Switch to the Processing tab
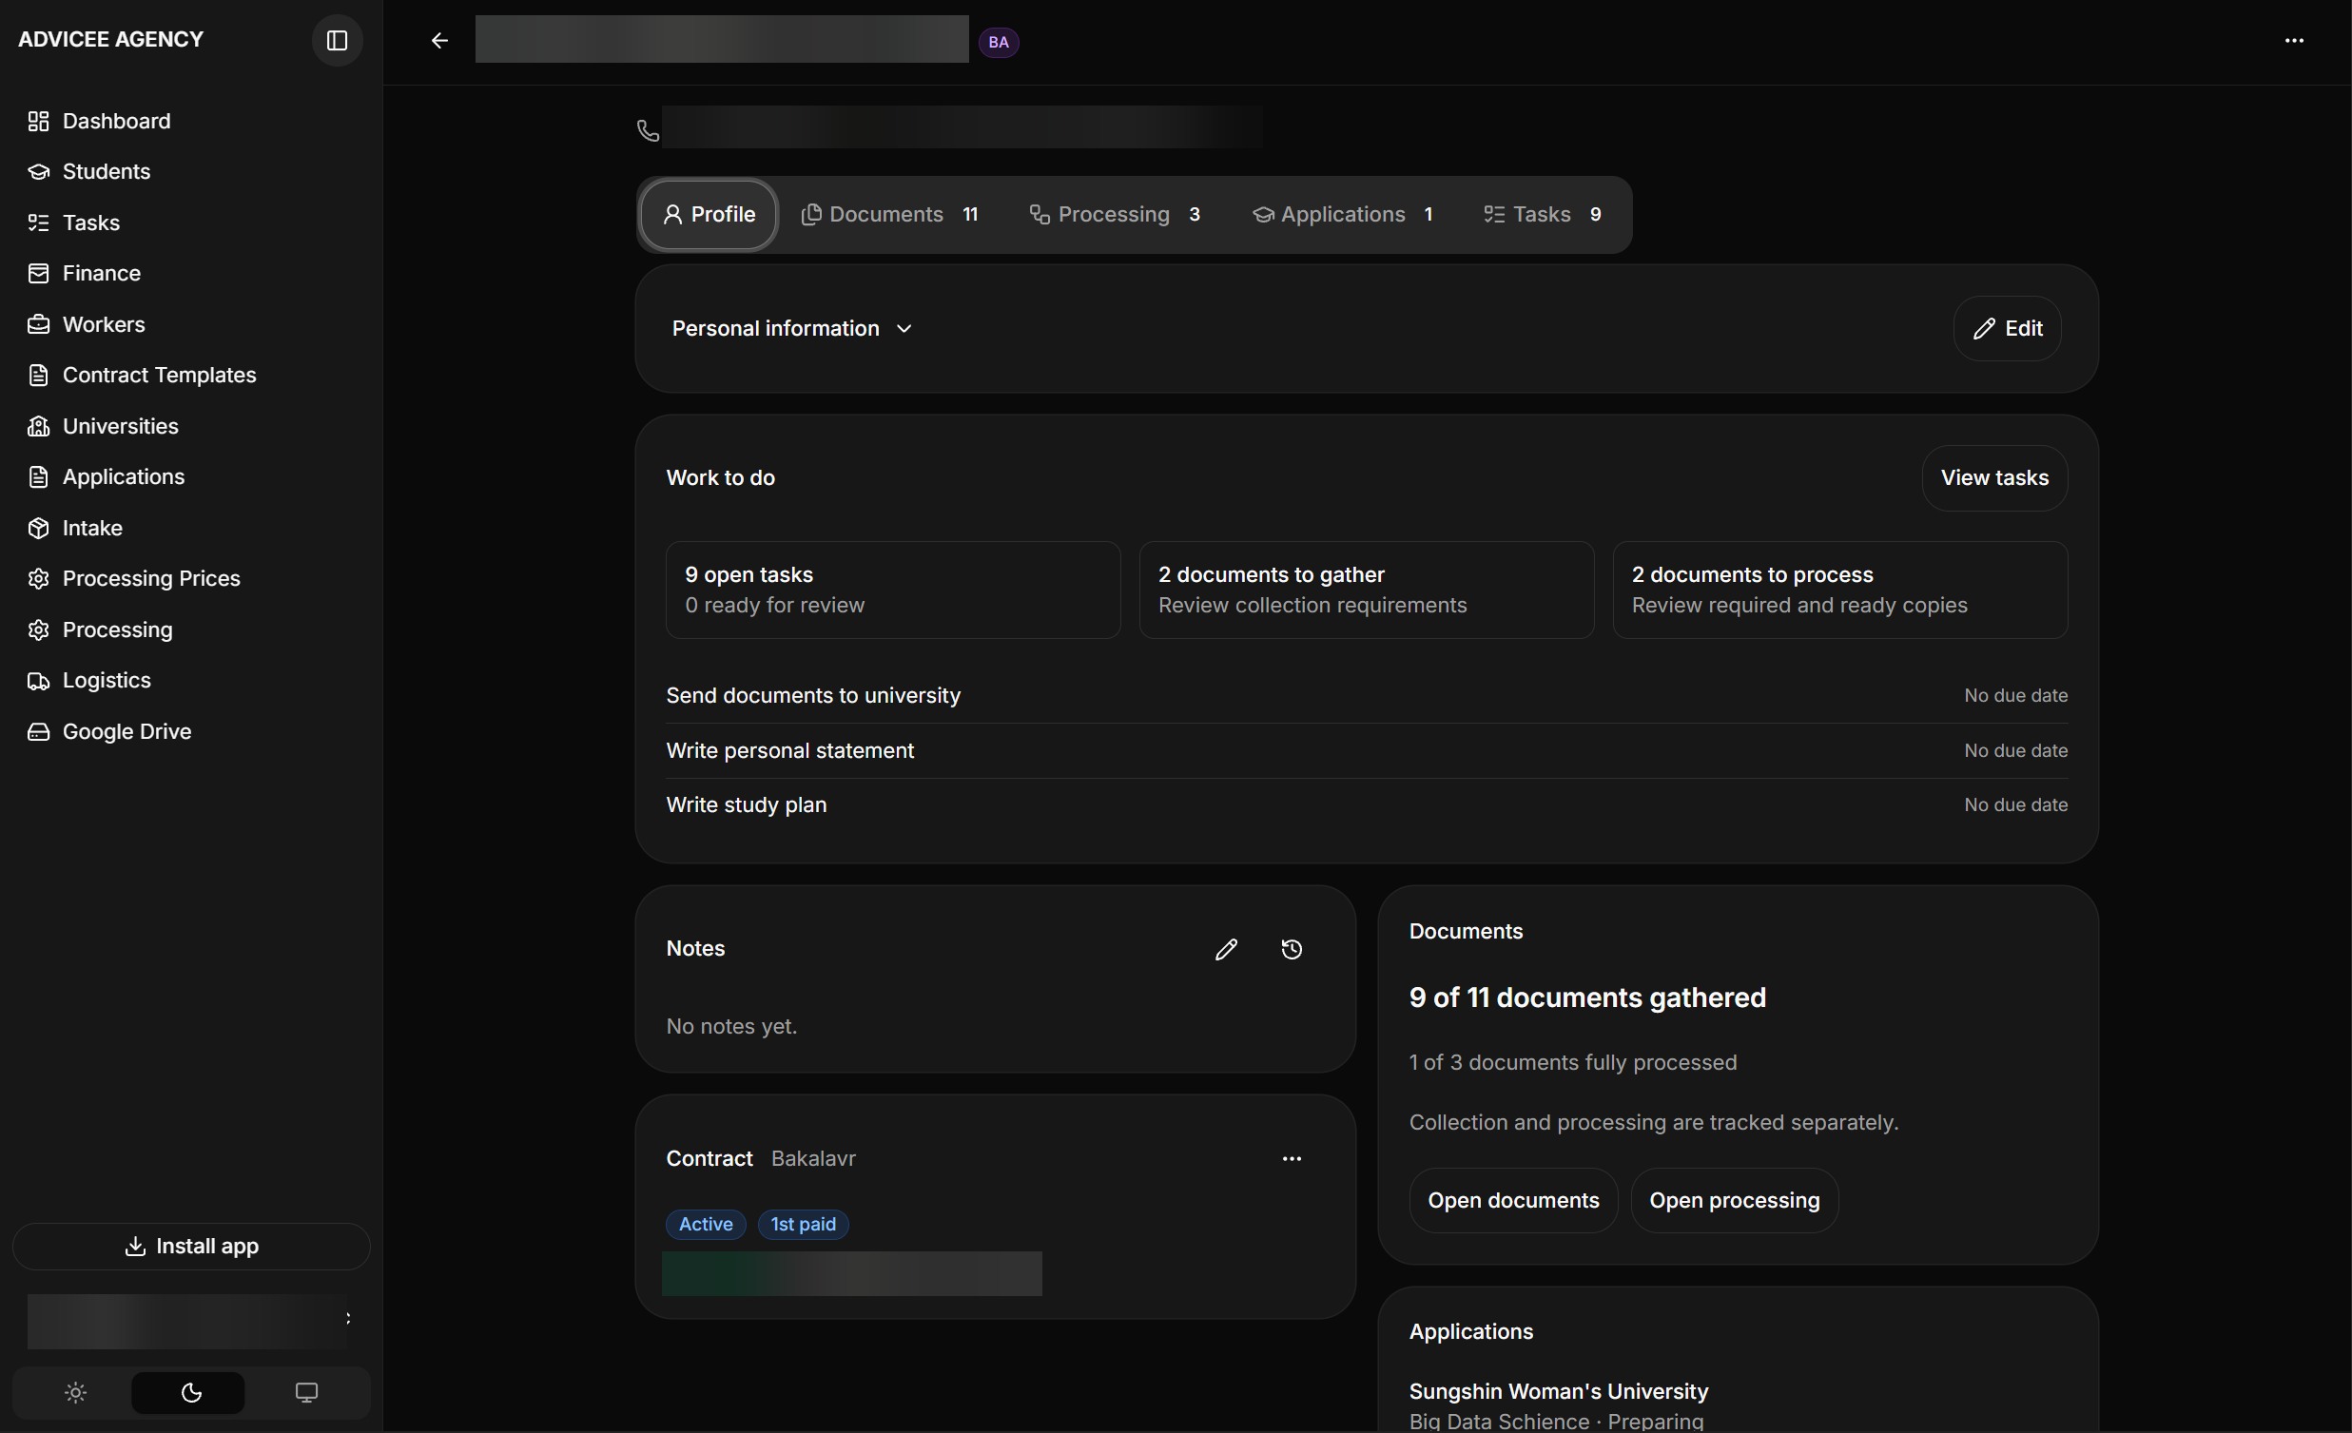This screenshot has width=2352, height=1433. (1115, 215)
